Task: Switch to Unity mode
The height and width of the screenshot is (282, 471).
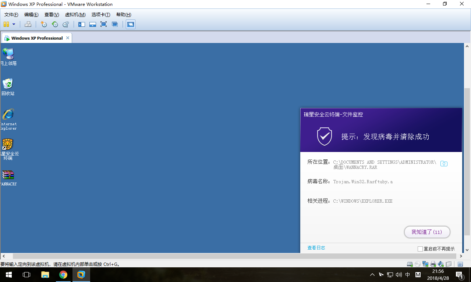Action: (115, 24)
